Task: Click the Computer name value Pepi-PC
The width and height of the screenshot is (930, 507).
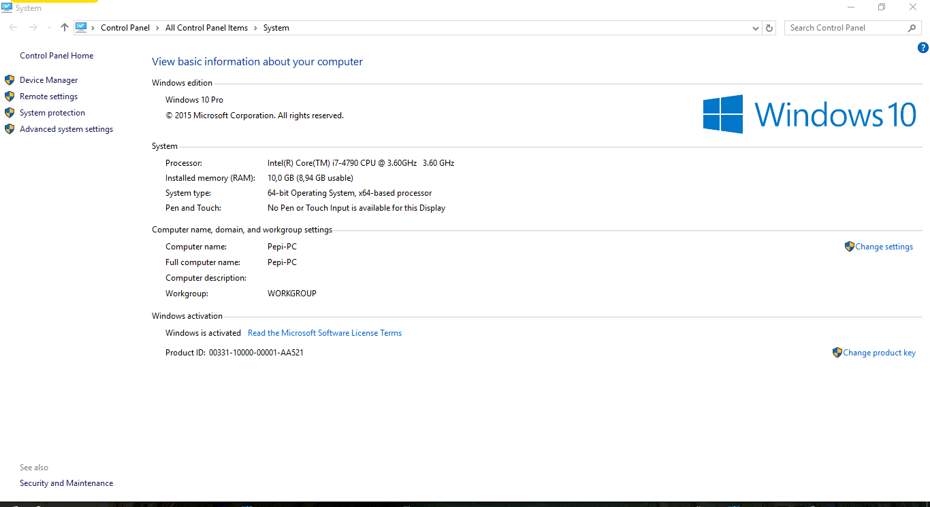Action: 282,247
